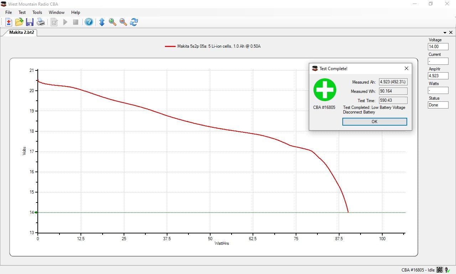Zoom out with the minus magnifier icon
The width and height of the screenshot is (456, 274).
point(123,22)
